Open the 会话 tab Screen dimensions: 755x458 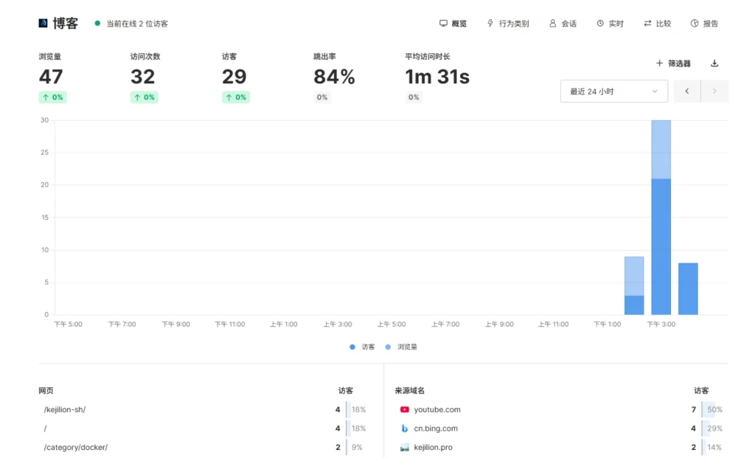[x=563, y=24]
